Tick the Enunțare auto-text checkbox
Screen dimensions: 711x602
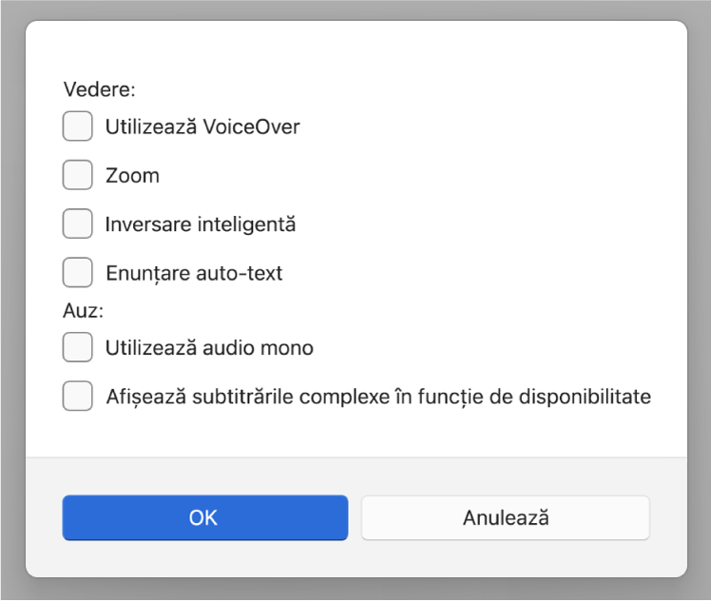[x=78, y=273]
